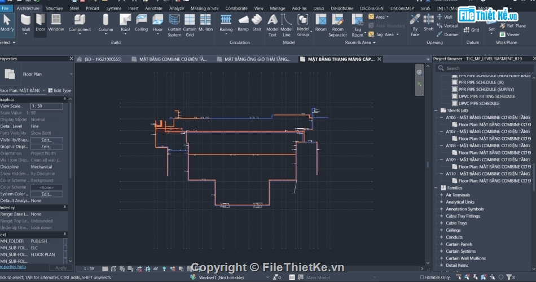
Task: Toggle checkbox beside FLOOR PLAN parameter
Action: tap(65, 254)
